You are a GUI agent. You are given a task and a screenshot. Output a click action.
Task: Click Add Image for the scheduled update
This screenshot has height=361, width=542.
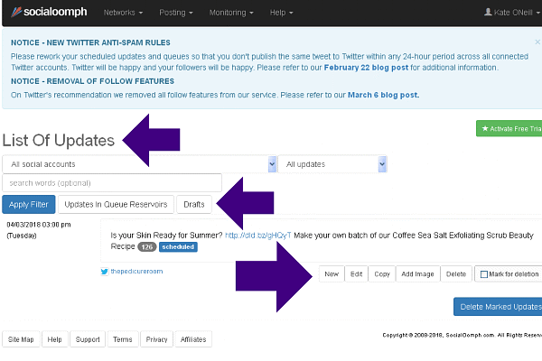click(x=418, y=273)
